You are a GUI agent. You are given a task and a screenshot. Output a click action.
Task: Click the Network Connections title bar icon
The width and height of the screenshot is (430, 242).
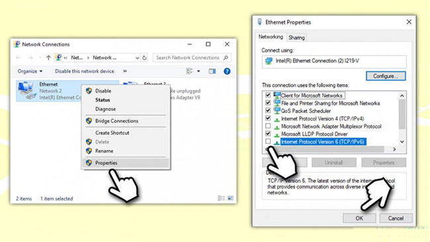pyautogui.click(x=17, y=44)
